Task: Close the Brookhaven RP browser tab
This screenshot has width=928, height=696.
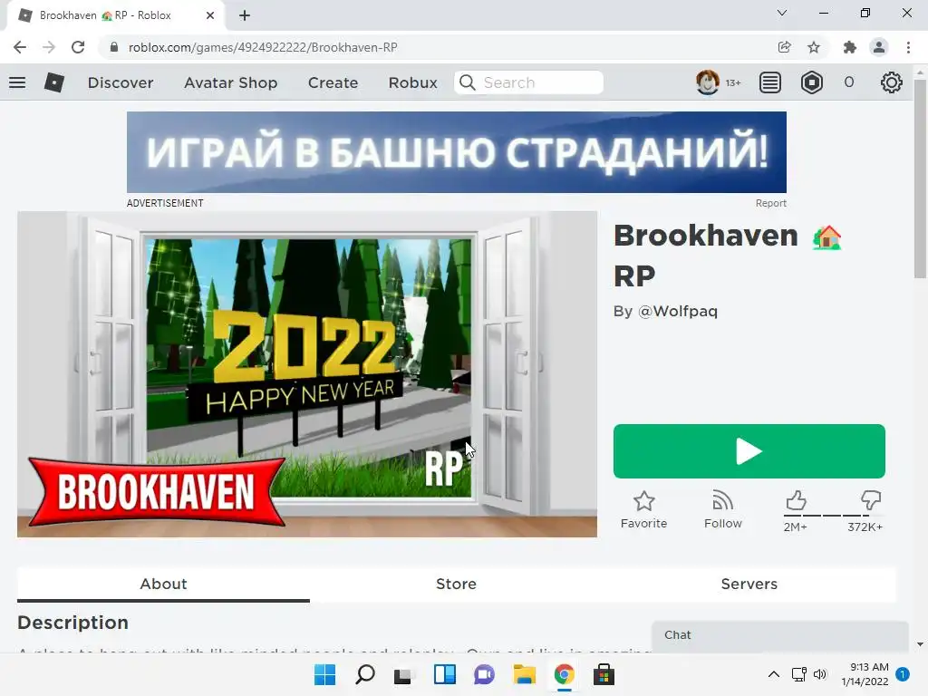Action: coord(210,15)
